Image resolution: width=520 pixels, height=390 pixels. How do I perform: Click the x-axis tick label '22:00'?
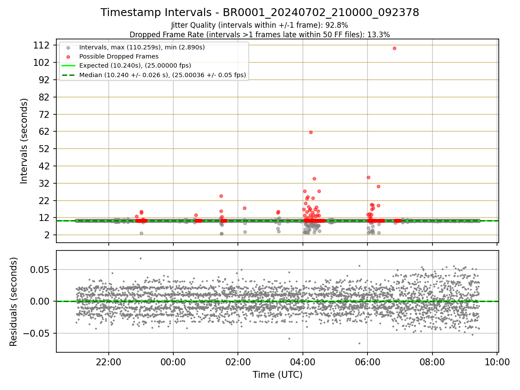tap(109, 362)
